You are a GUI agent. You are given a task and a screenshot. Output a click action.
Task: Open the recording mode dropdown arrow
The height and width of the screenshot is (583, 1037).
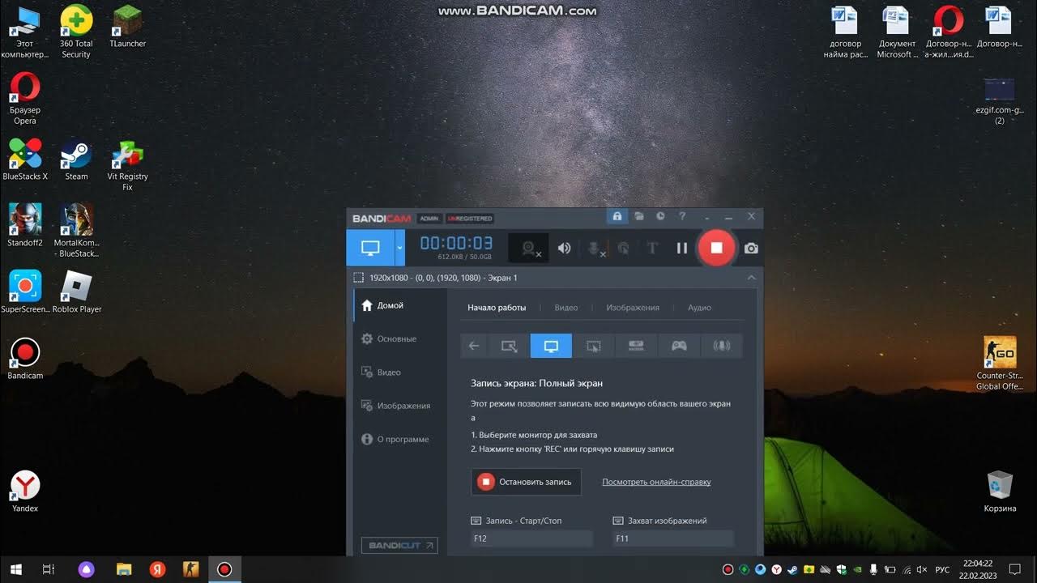(x=399, y=248)
